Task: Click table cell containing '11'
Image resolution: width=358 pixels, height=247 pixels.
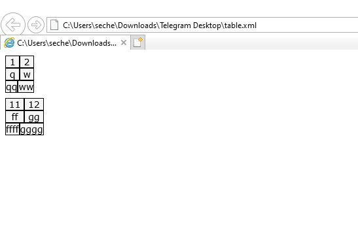Action: pyautogui.click(x=15, y=105)
